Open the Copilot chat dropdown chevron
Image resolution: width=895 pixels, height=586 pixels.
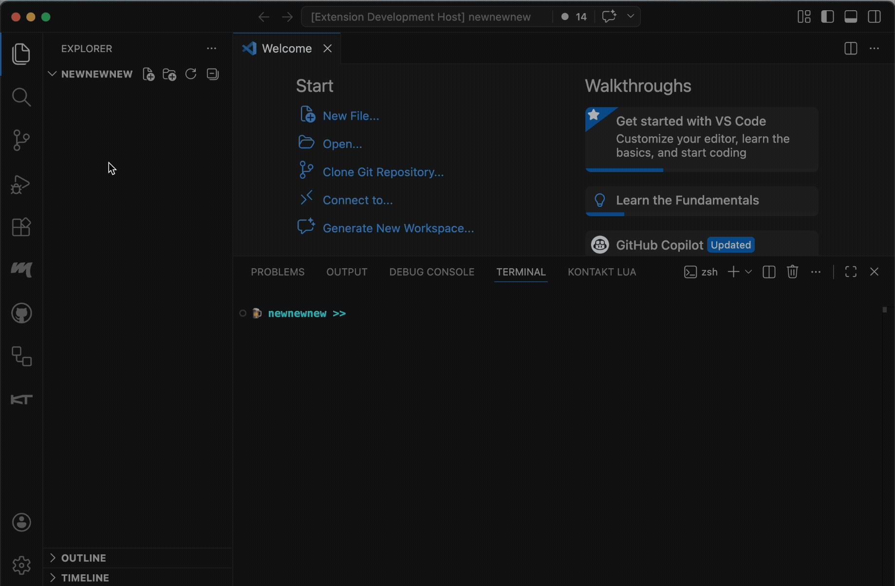631,16
